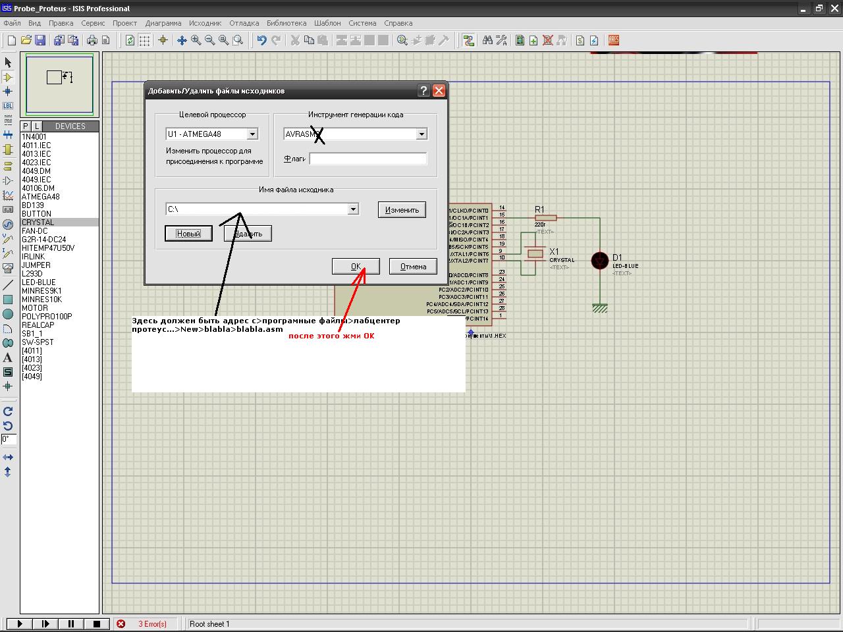Click the Zoom In magnifier icon
The height and width of the screenshot is (632, 843).
click(196, 40)
